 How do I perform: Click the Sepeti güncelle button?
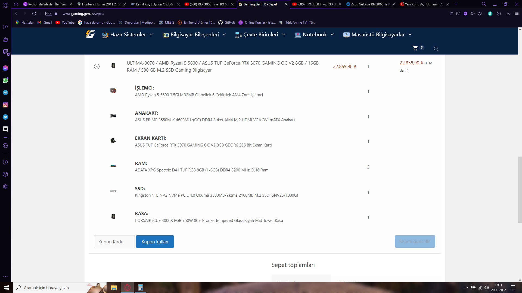[x=415, y=241]
